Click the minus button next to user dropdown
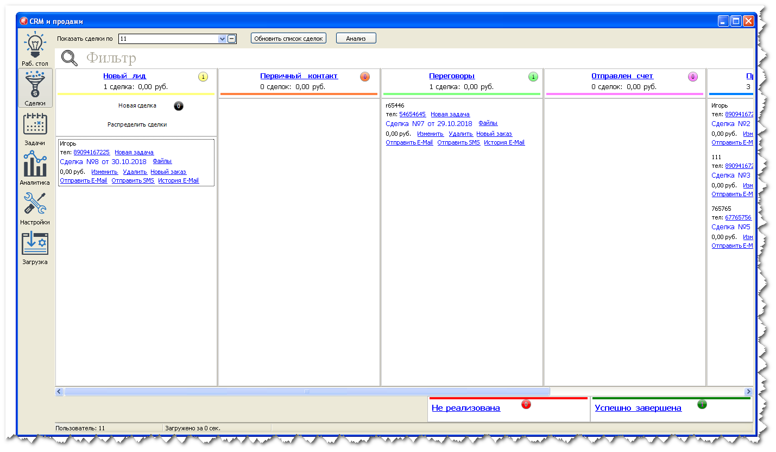 pyautogui.click(x=232, y=39)
